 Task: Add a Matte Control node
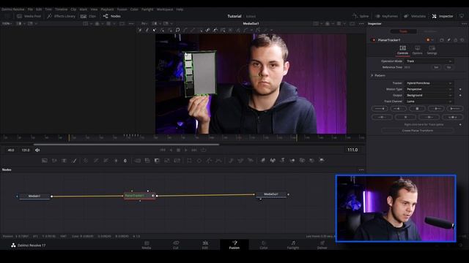157,161
